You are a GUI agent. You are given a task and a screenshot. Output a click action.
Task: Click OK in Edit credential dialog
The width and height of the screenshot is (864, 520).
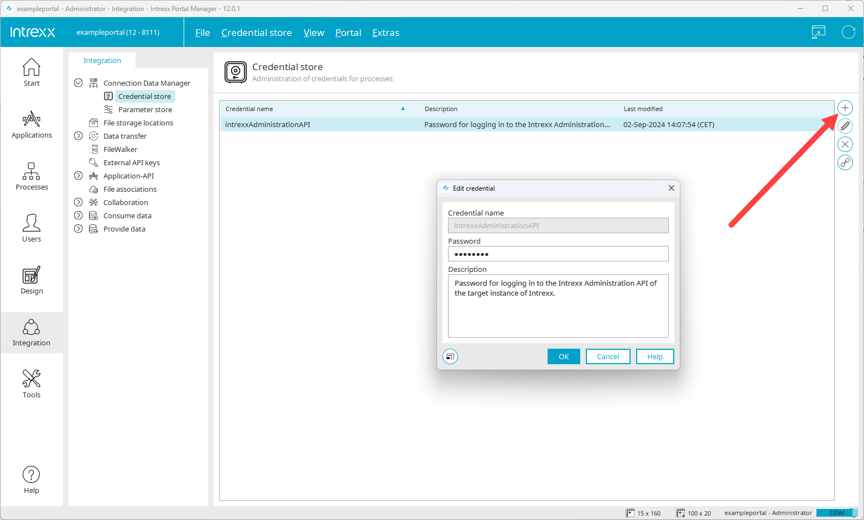pos(564,356)
